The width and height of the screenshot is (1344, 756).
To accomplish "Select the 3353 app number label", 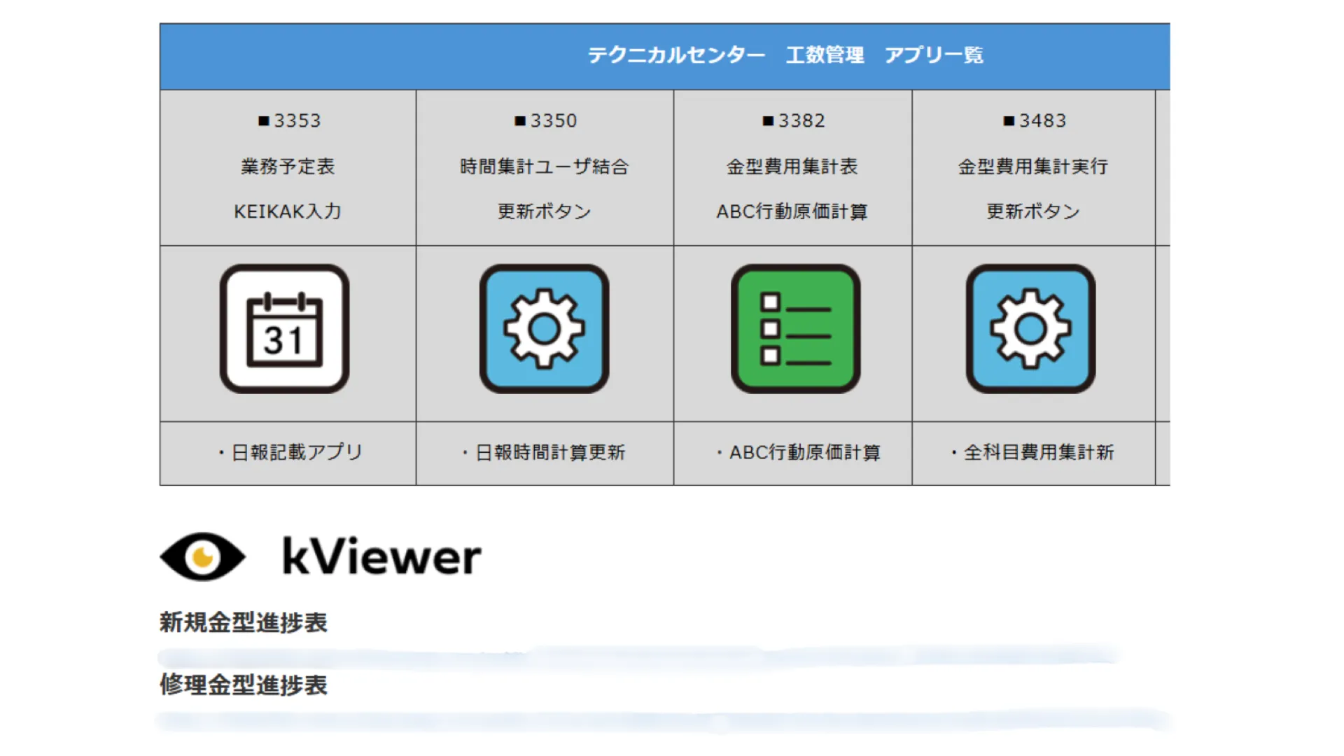I will (x=289, y=121).
